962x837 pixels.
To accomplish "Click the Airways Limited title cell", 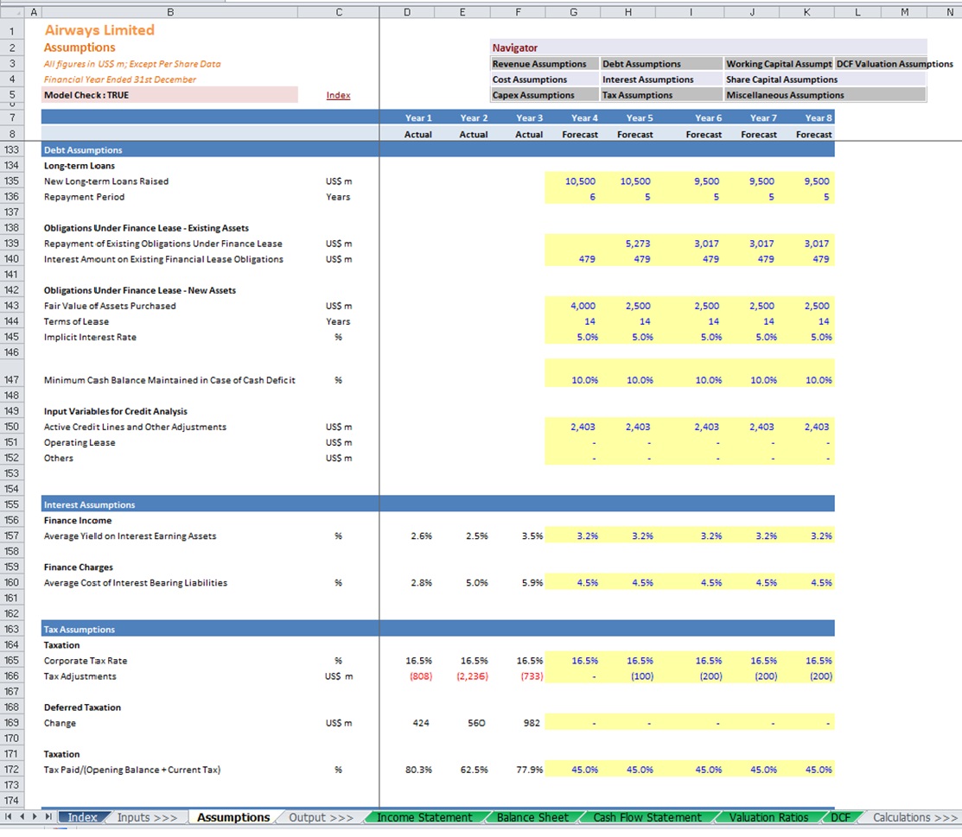I will (170, 30).
